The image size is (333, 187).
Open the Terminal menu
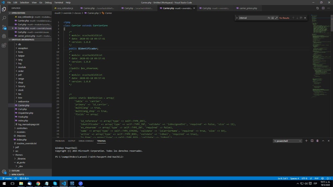click(x=59, y=2)
